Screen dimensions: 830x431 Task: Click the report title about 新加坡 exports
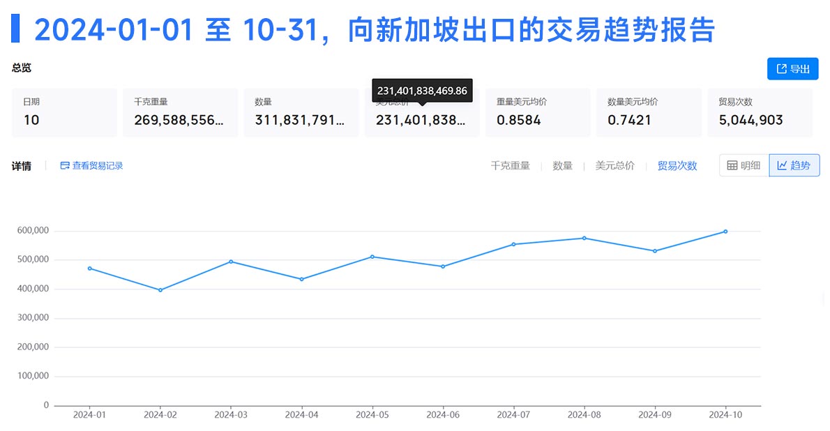tap(375, 29)
